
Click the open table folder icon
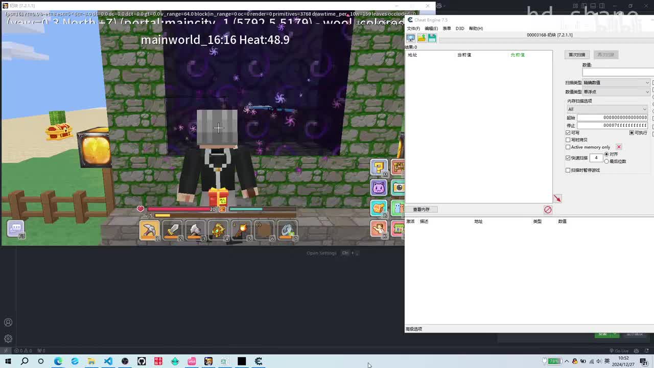coord(422,38)
